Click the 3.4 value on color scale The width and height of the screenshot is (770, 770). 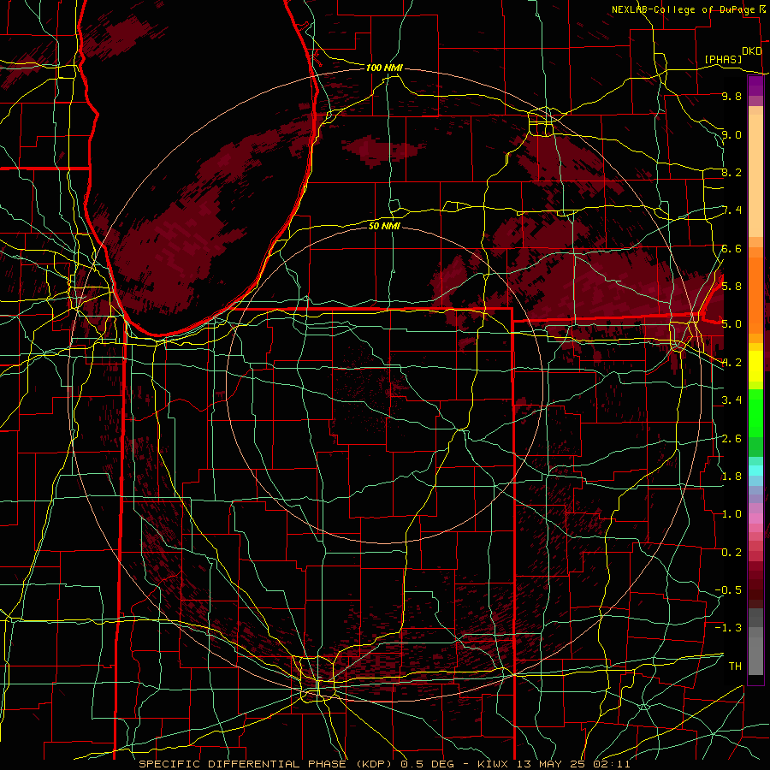[731, 400]
